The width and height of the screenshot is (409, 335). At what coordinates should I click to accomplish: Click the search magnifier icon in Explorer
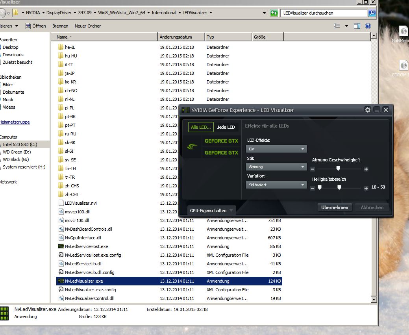(372, 13)
